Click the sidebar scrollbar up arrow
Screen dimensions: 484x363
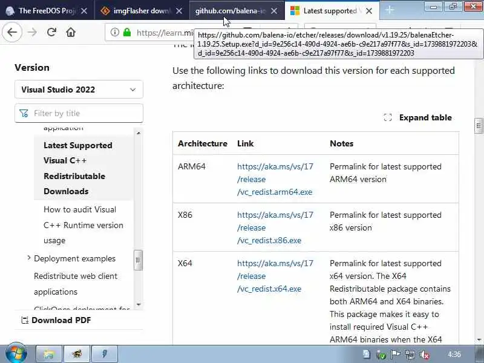coord(139,133)
